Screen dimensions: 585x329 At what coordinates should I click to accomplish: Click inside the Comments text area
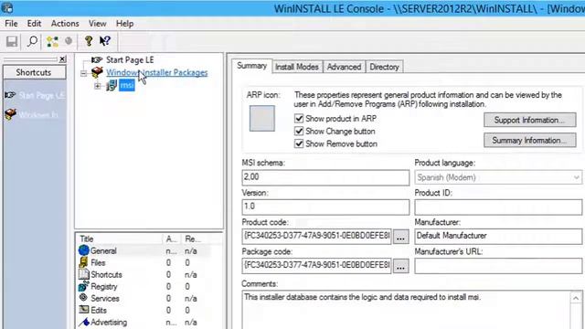[406, 310]
